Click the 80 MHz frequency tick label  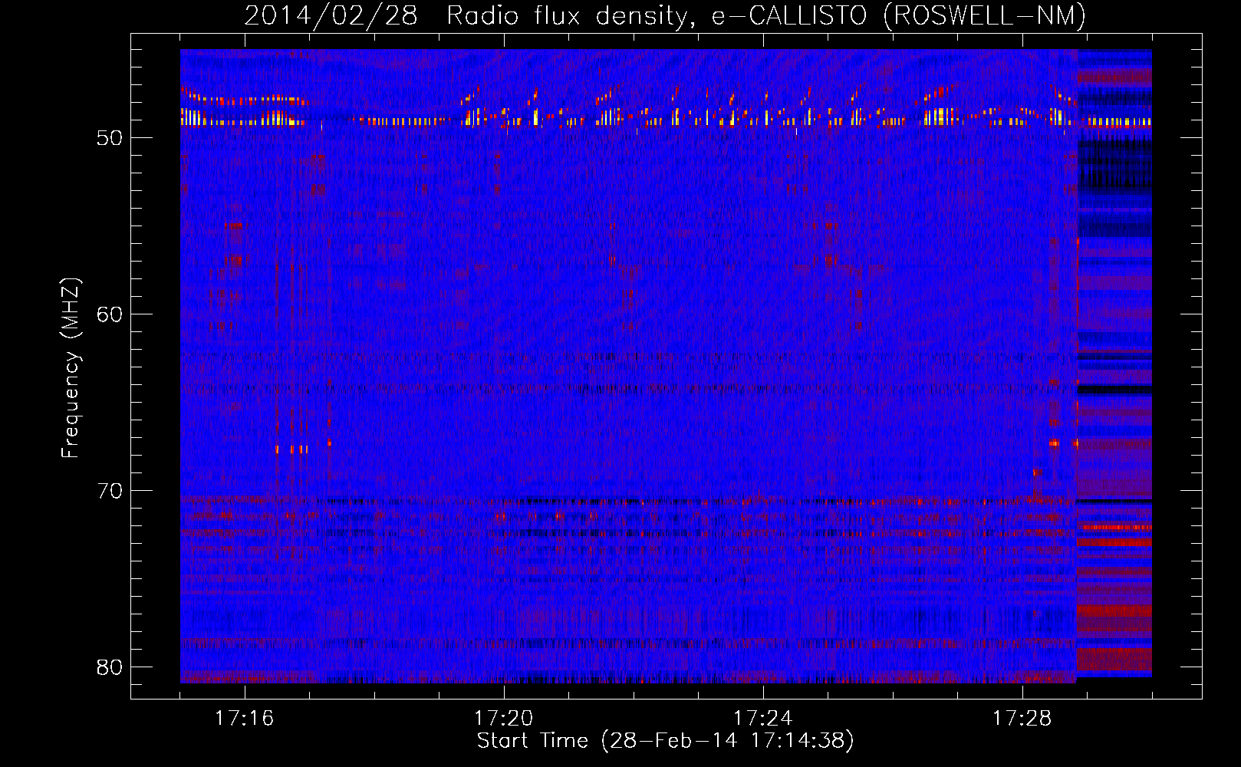click(110, 667)
